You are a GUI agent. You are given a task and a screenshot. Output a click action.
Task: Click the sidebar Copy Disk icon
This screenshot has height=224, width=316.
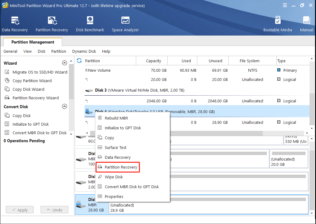coord(7,116)
